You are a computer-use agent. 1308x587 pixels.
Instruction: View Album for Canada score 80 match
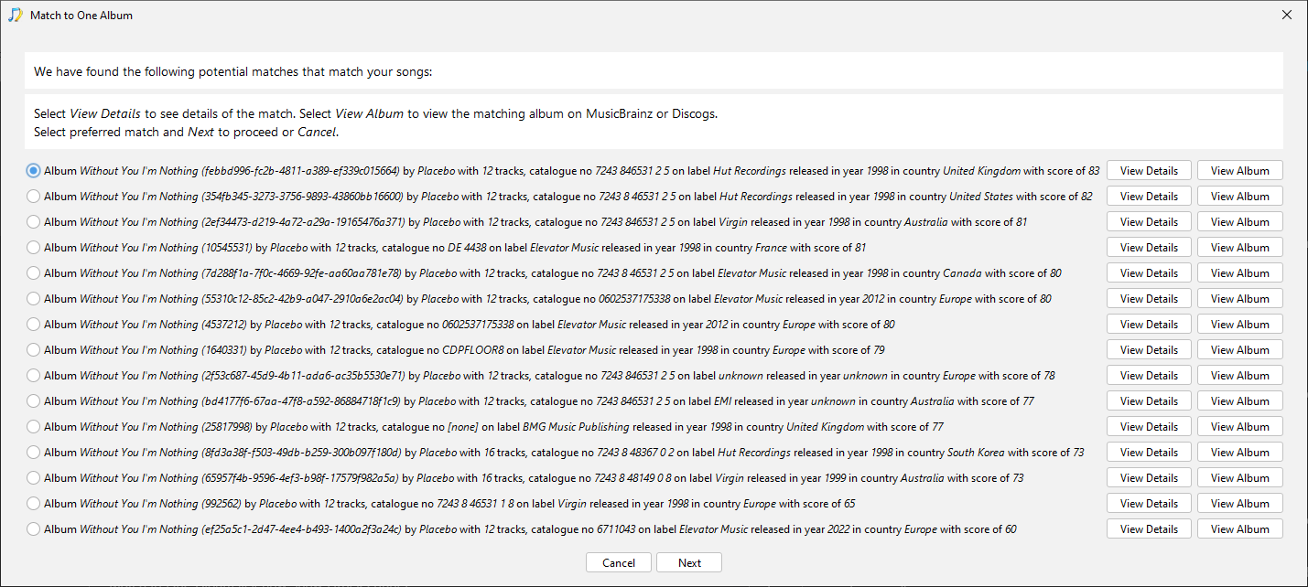click(1240, 273)
